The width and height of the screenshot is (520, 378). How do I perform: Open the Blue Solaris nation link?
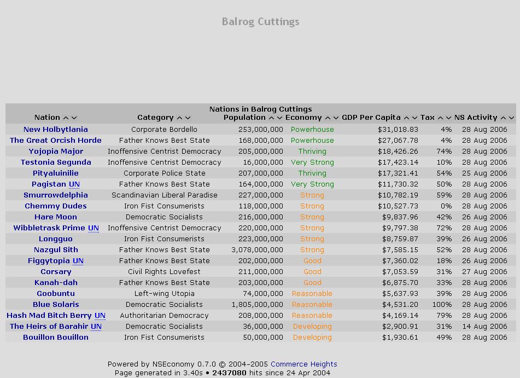tap(56, 305)
